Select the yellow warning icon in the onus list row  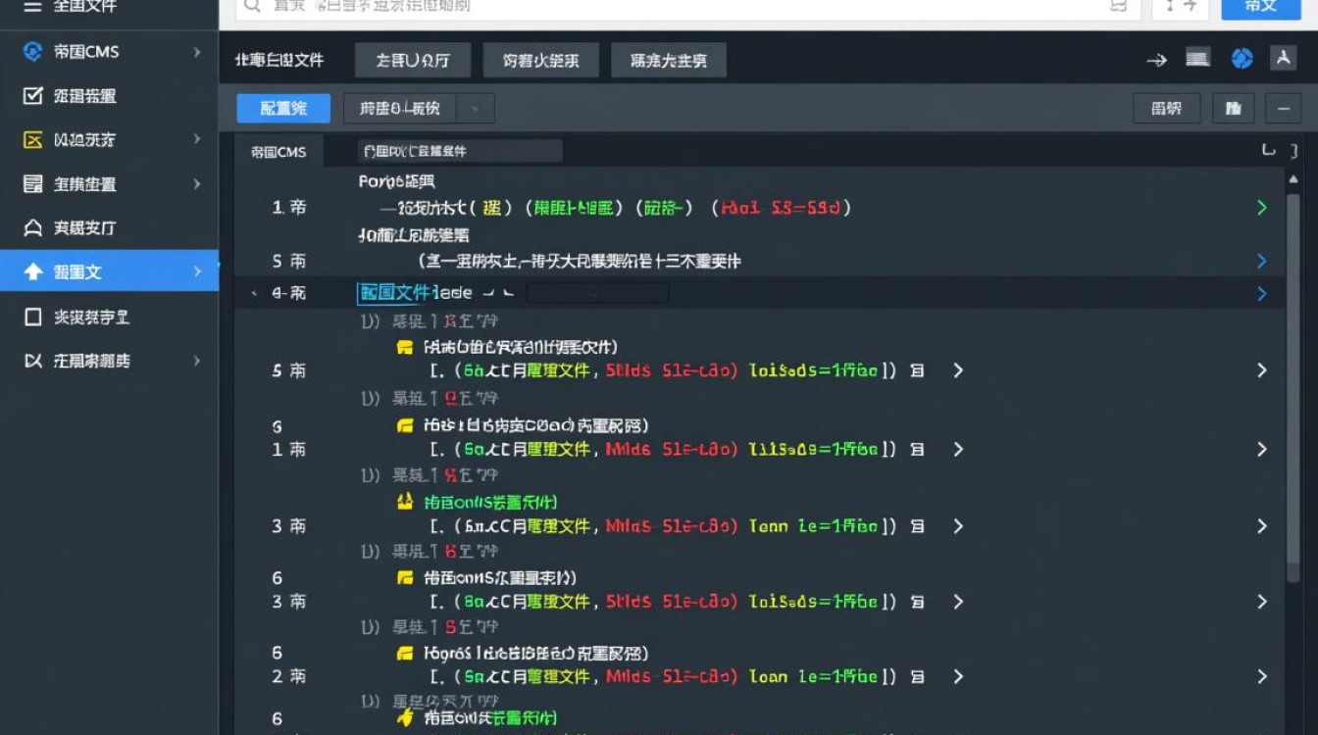[x=404, y=501]
